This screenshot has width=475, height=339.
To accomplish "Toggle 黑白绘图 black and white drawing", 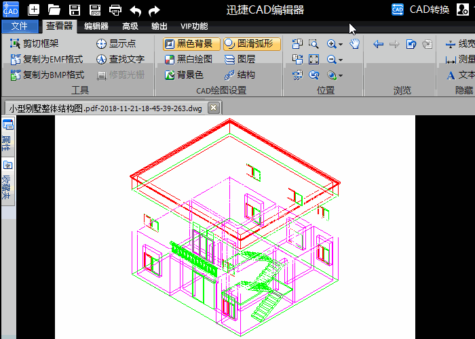I will (x=189, y=60).
